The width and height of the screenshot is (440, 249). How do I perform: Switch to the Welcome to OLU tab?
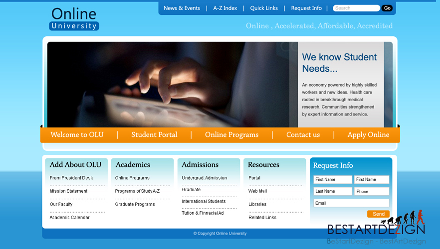tap(77, 135)
